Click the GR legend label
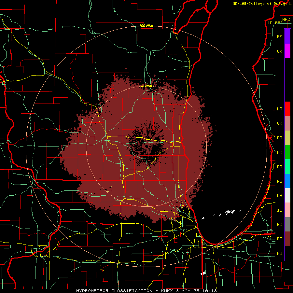This screenshot has height=293, width=293. point(279,123)
